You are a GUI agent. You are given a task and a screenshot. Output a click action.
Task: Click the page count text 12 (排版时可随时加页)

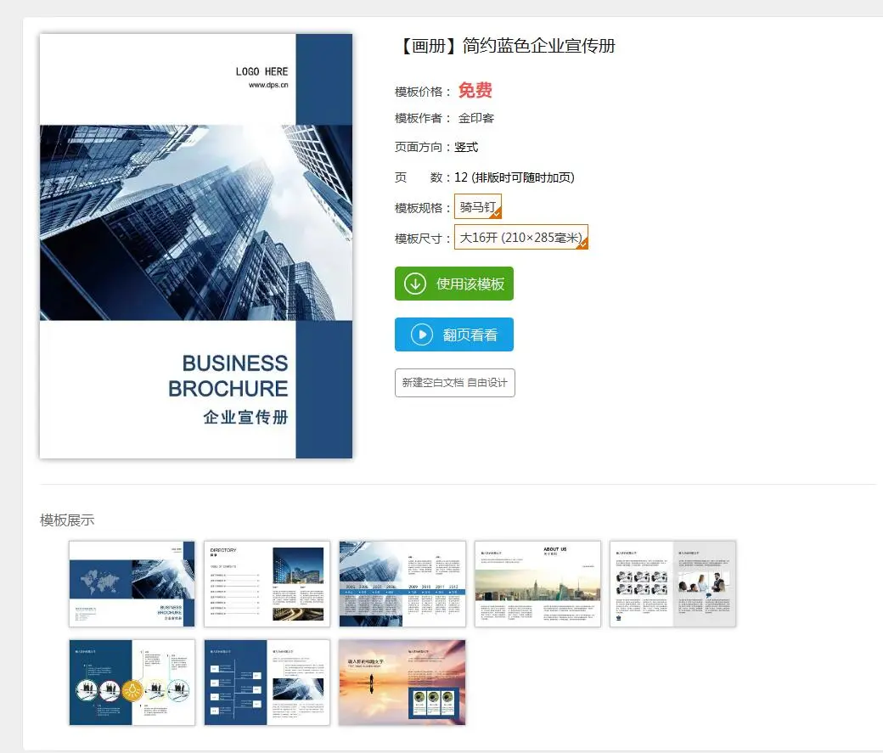coord(515,177)
